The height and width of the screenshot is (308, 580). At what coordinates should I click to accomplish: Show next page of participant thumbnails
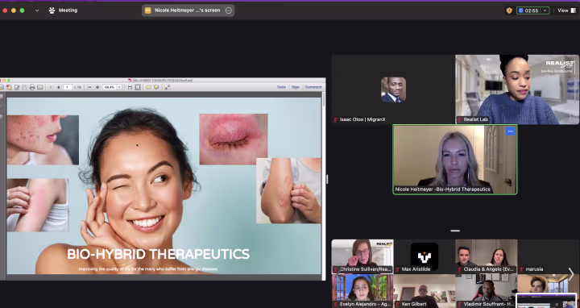pos(571,274)
